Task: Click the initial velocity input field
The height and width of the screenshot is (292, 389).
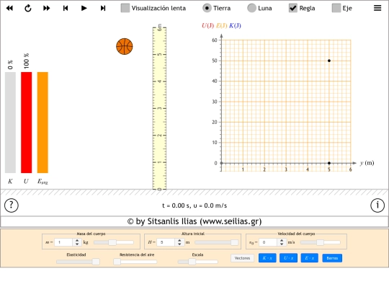Action: 268,242
